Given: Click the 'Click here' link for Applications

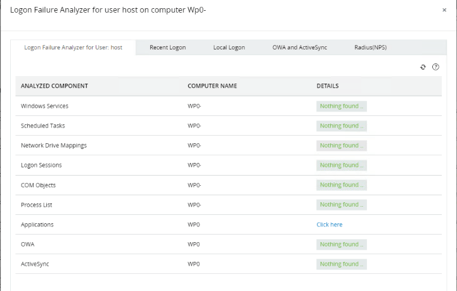Looking at the screenshot, I should [329, 224].
